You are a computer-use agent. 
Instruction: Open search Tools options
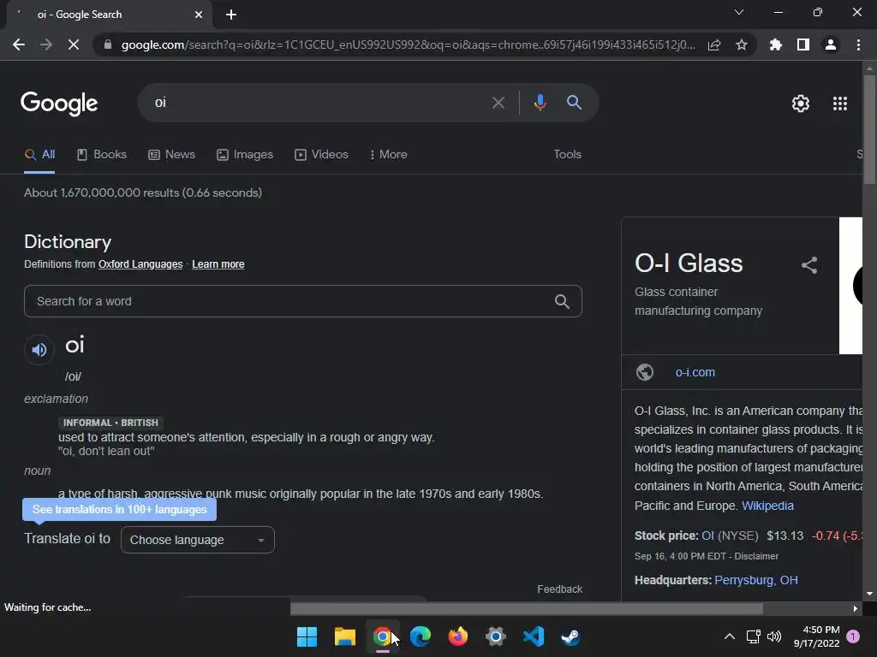567,155
